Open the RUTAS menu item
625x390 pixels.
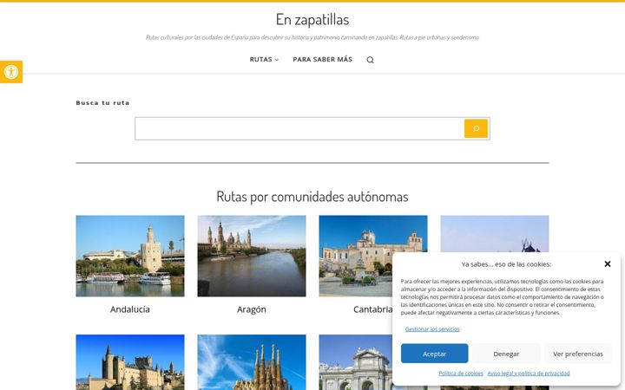pos(260,59)
